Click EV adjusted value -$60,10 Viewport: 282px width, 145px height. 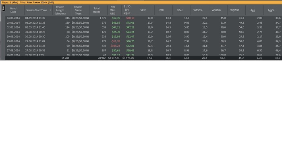pyautogui.click(x=130, y=18)
